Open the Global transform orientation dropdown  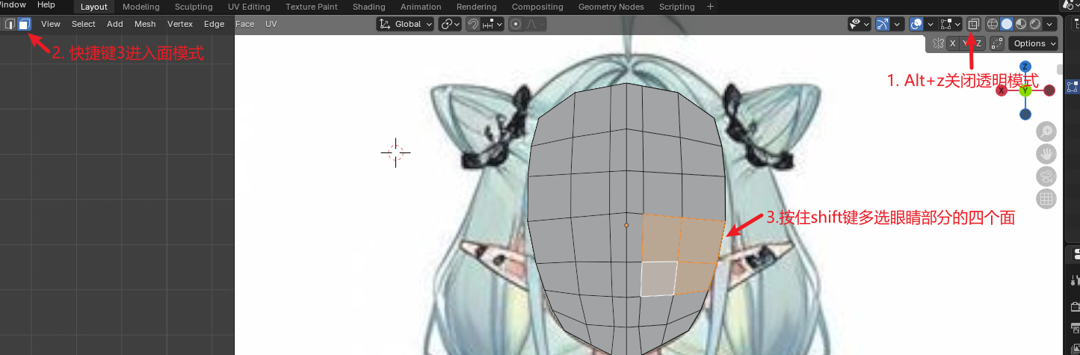(406, 24)
